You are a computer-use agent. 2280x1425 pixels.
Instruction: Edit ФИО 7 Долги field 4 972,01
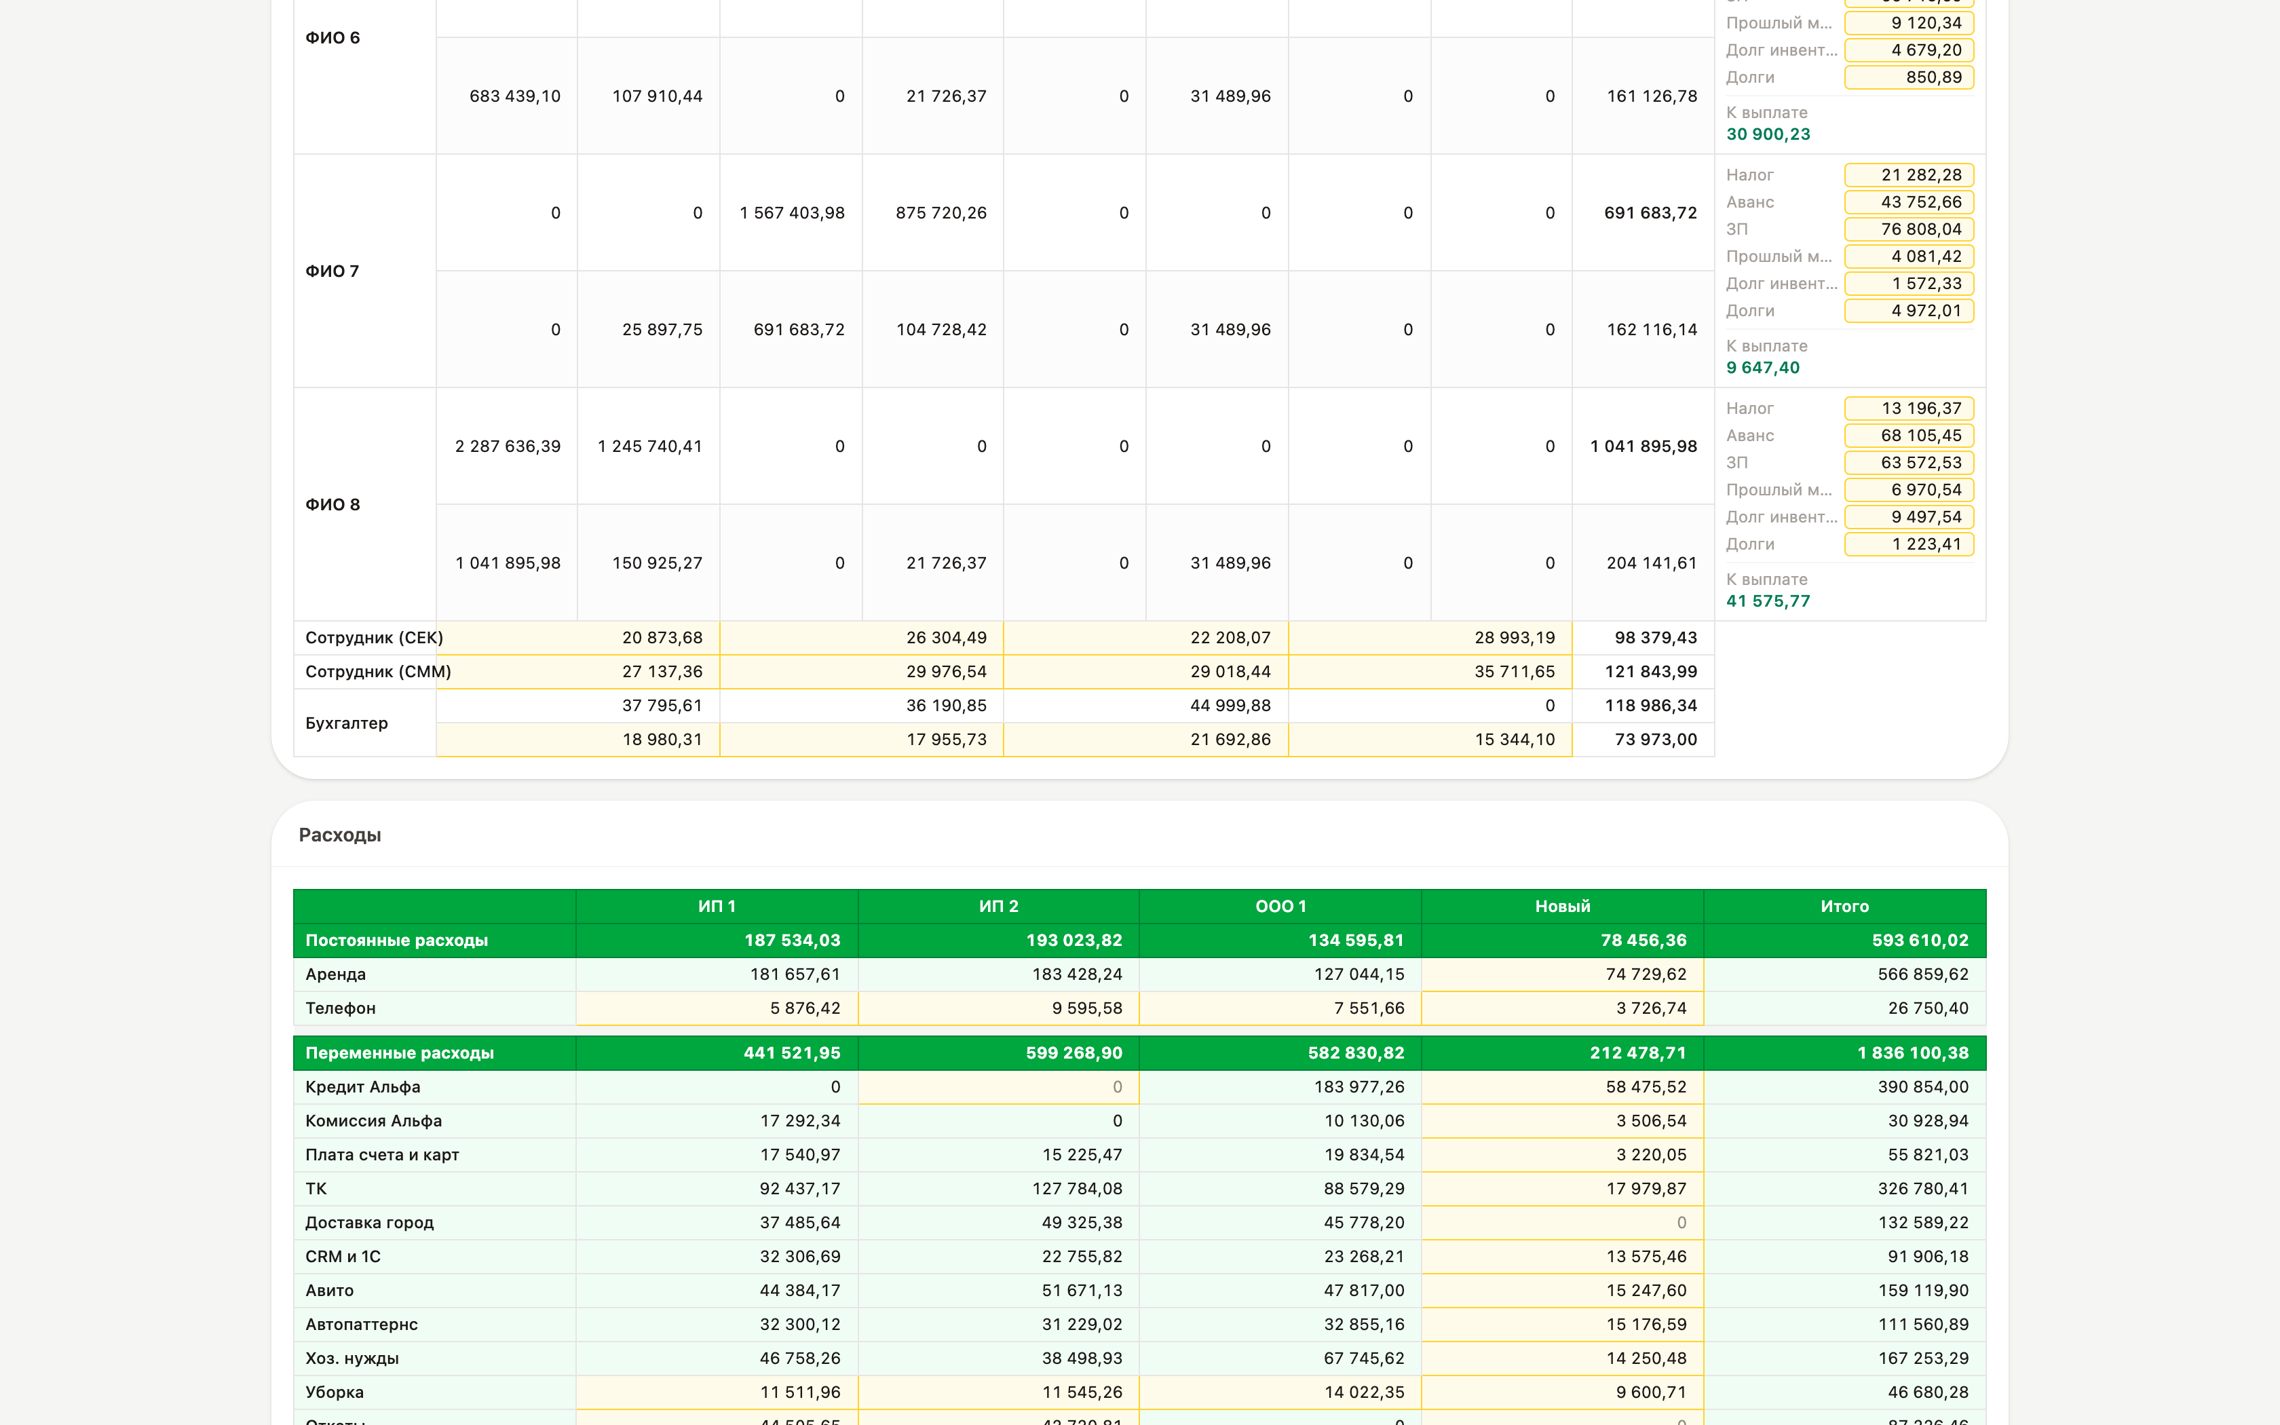[x=1908, y=311]
